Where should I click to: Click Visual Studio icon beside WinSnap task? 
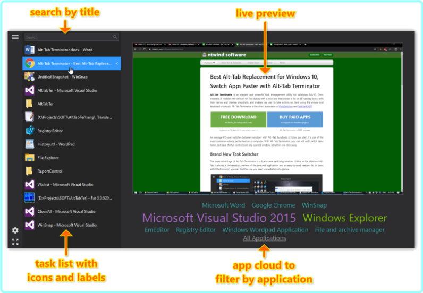pos(29,225)
